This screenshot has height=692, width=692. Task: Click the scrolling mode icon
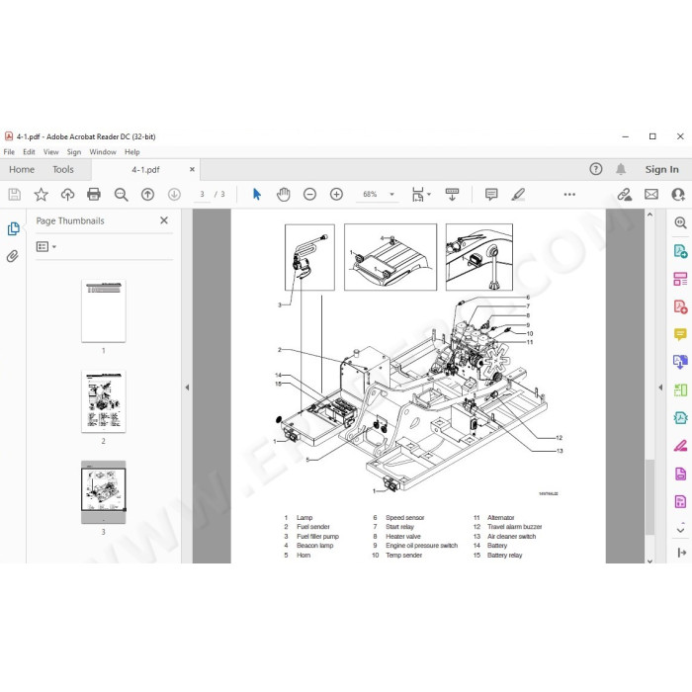(x=452, y=194)
